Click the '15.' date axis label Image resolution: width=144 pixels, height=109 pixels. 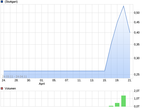(x=105, y=80)
